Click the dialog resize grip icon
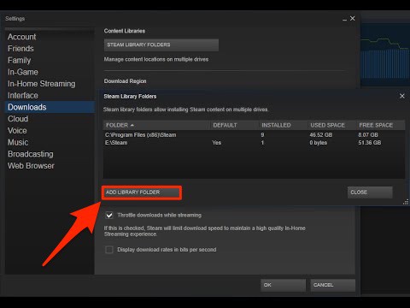This screenshot has height=308, width=410. tap(406, 202)
